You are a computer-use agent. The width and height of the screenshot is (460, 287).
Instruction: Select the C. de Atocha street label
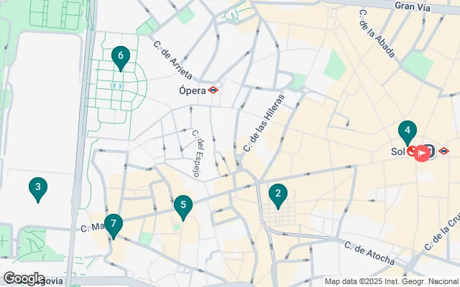369,253
